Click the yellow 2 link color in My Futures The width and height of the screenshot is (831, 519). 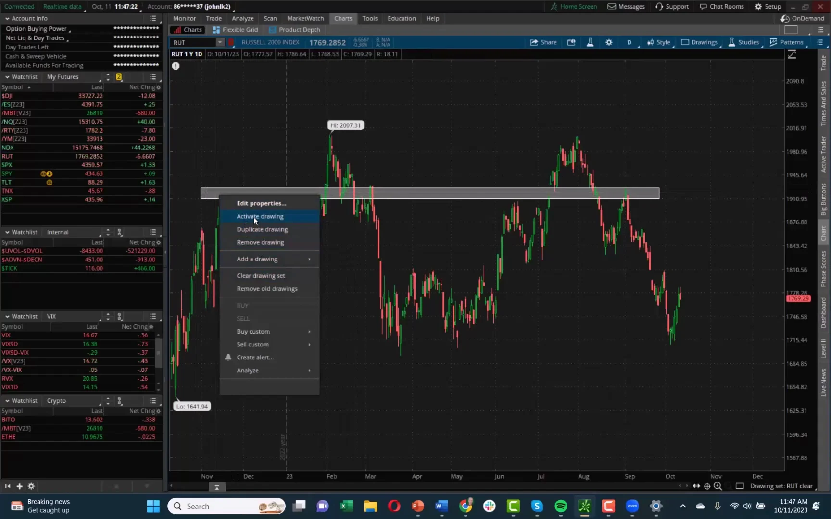(x=119, y=77)
